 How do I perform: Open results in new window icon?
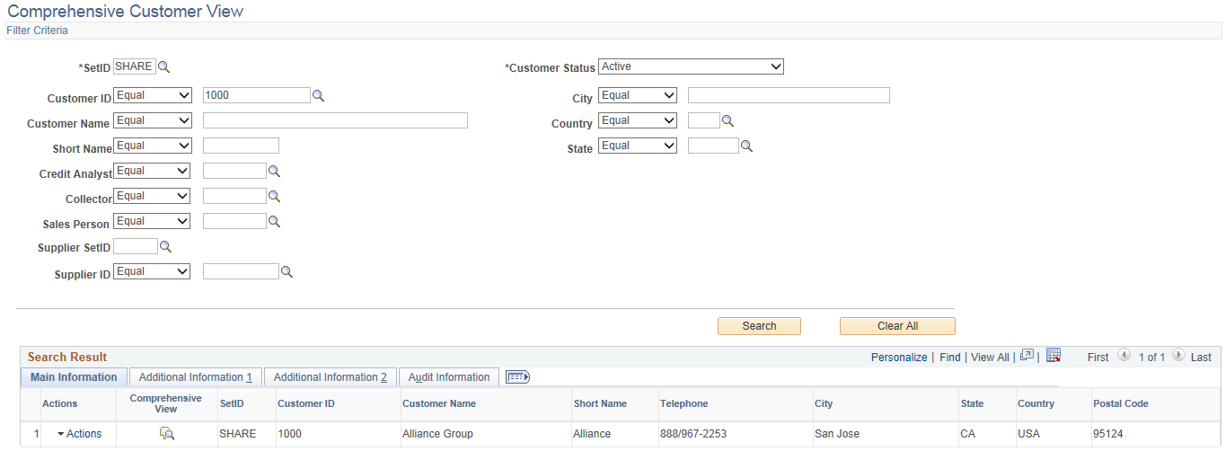(1028, 356)
